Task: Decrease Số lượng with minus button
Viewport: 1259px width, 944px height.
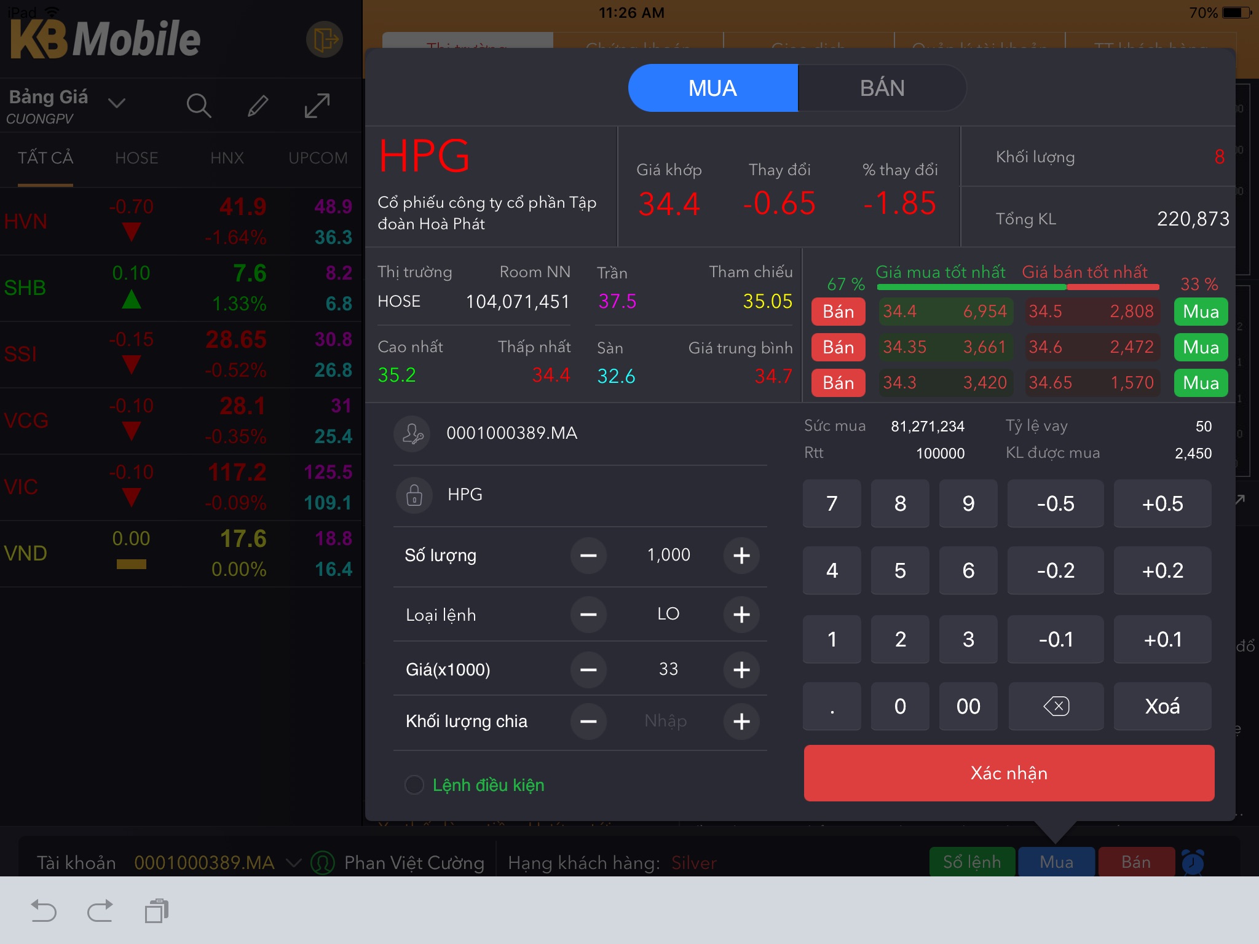Action: pyautogui.click(x=588, y=556)
